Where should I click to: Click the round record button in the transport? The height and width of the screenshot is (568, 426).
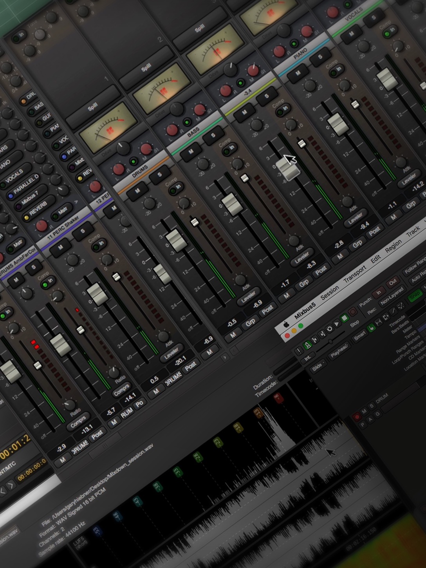coord(352,312)
